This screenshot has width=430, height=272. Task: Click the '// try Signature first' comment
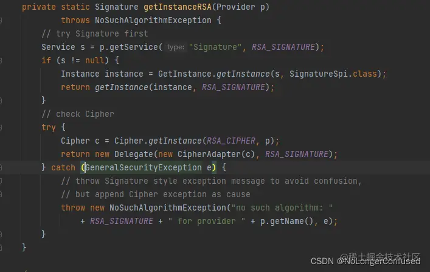click(x=95, y=33)
